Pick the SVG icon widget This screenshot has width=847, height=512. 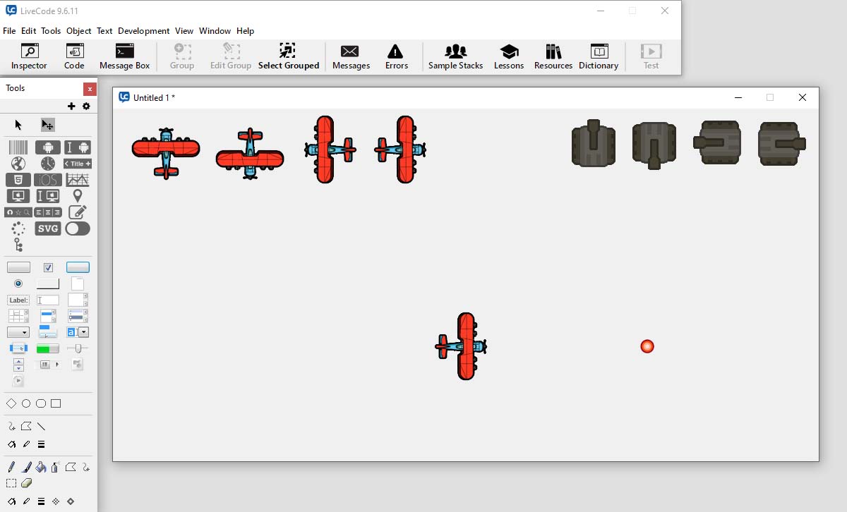[48, 228]
